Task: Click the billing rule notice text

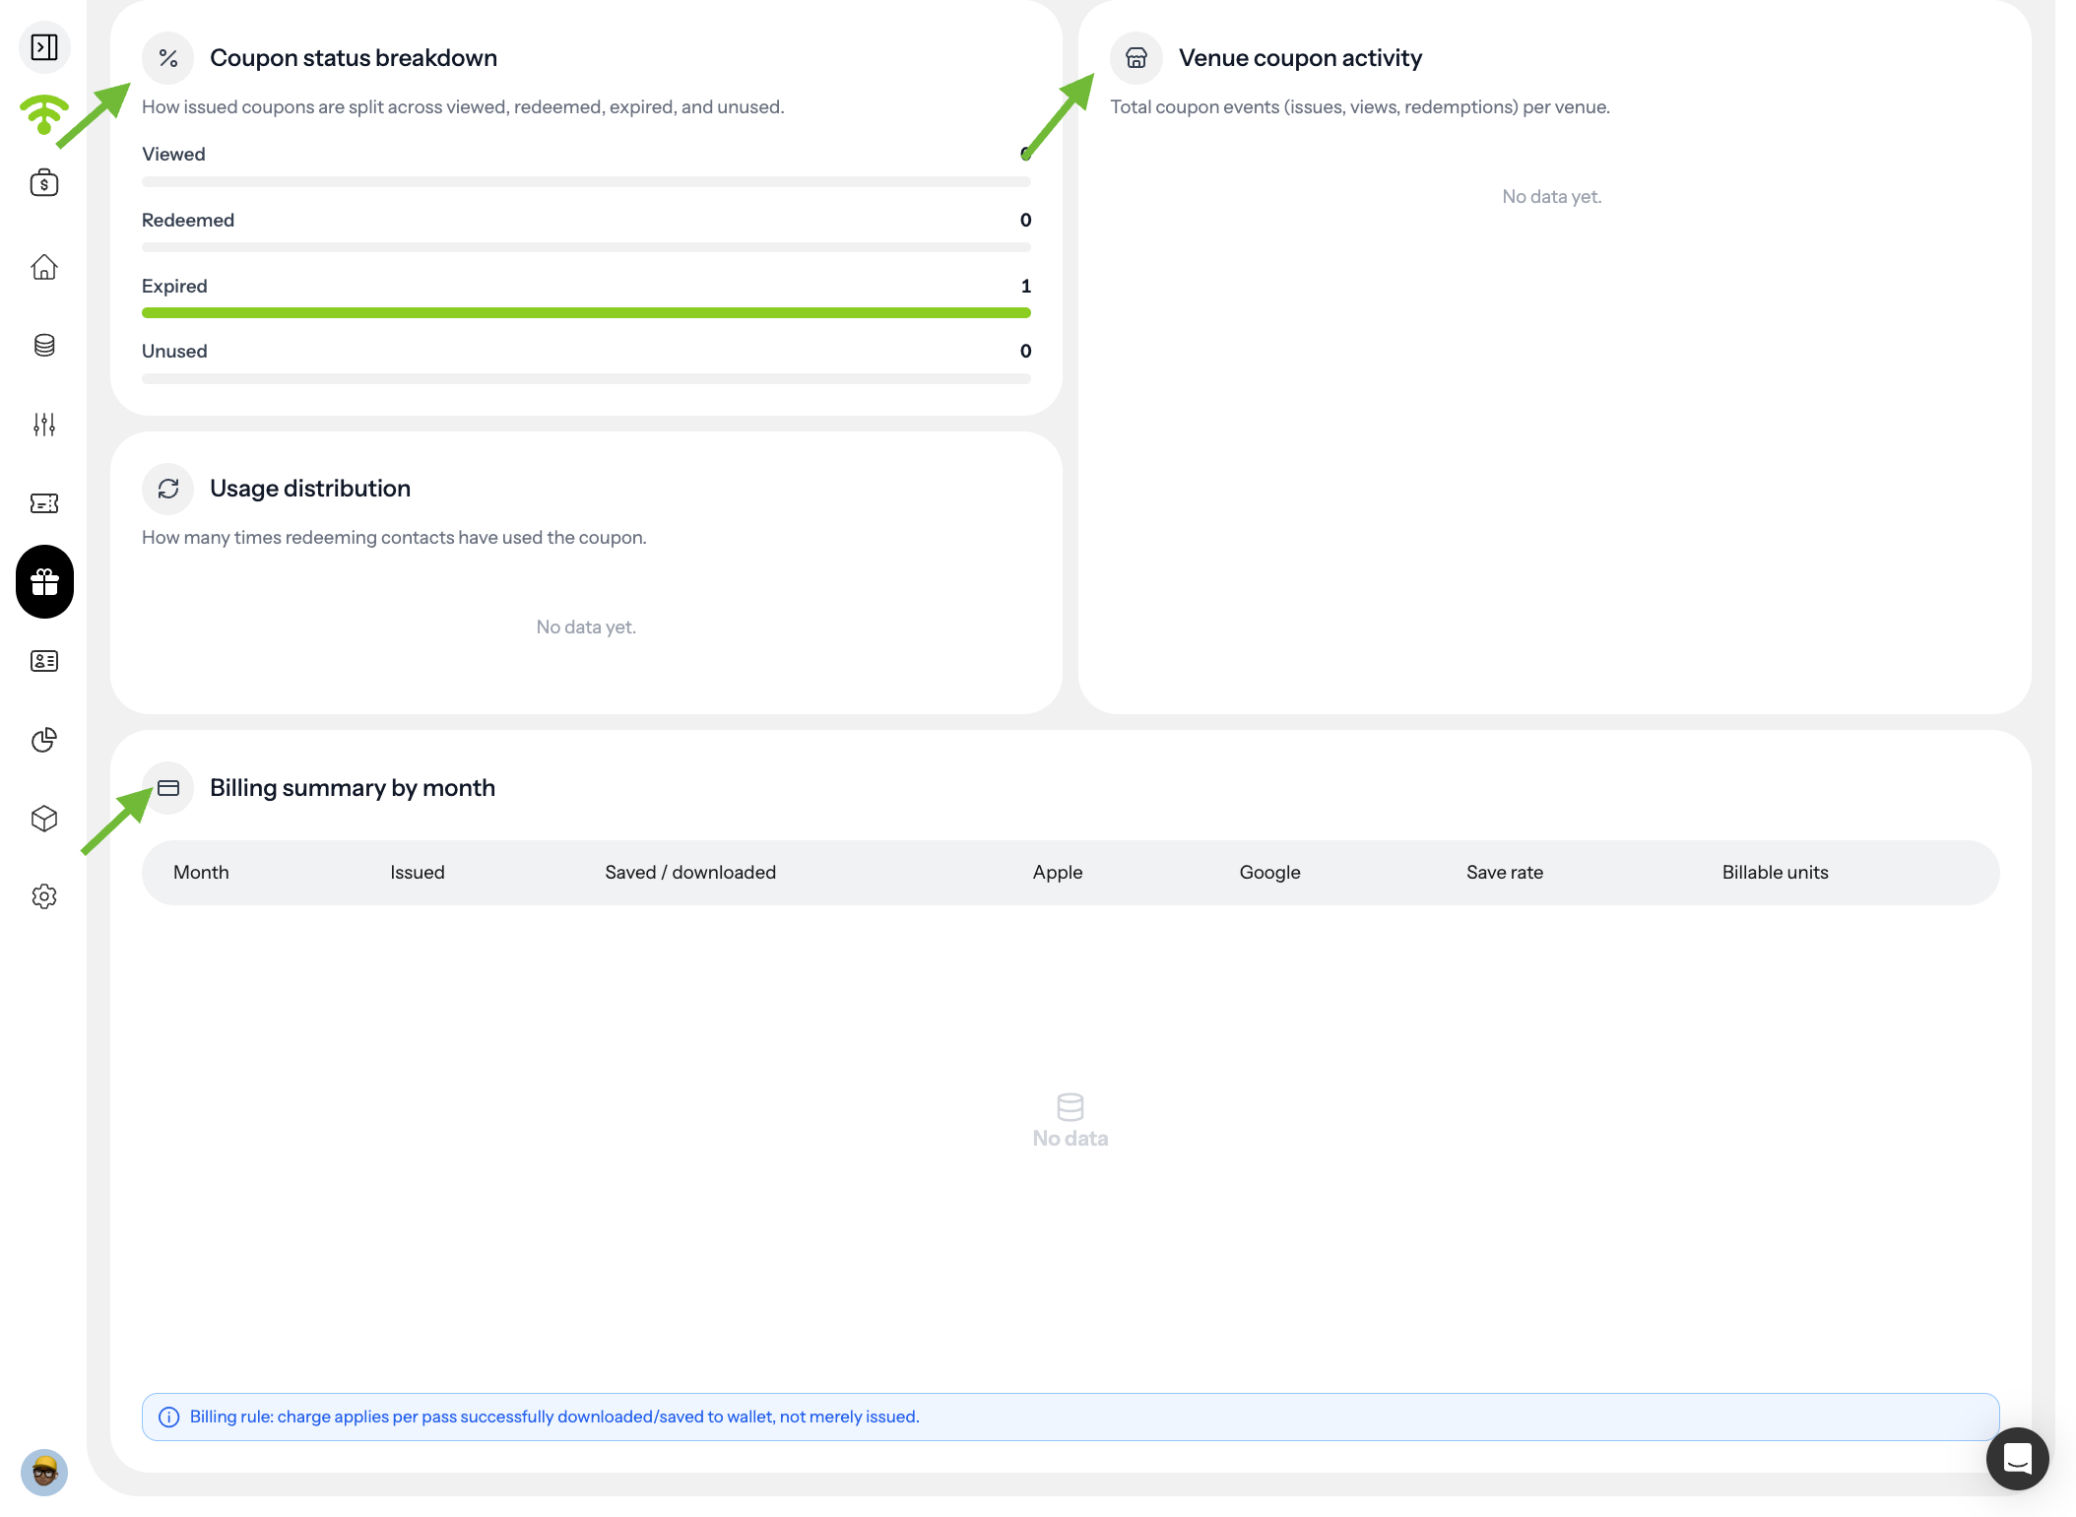Action: [x=554, y=1417]
